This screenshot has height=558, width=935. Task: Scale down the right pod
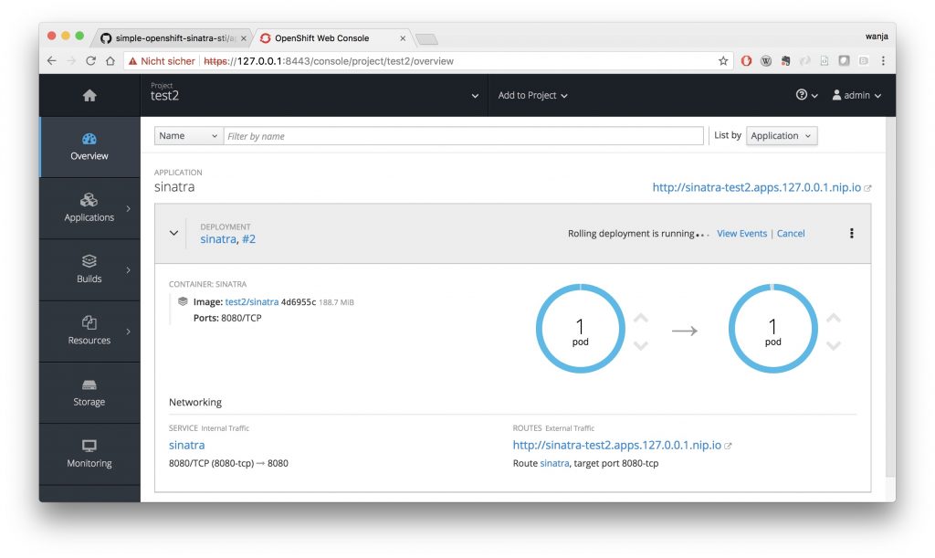tap(834, 345)
